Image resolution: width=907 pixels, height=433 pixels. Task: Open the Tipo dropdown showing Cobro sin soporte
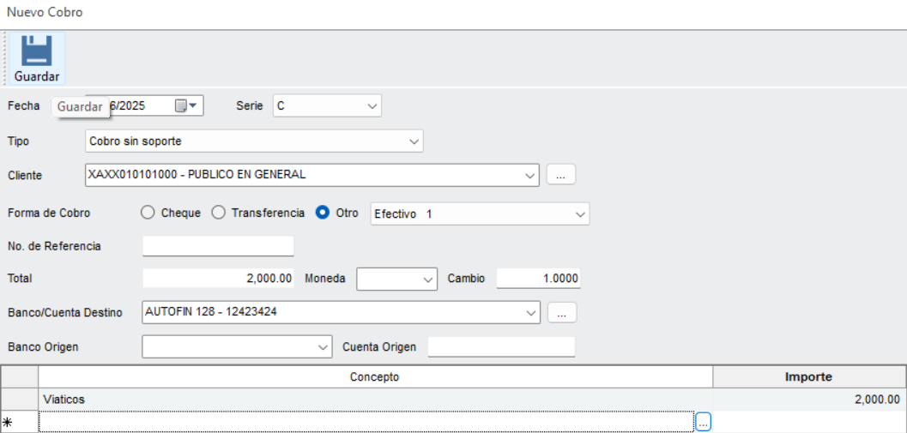click(254, 141)
